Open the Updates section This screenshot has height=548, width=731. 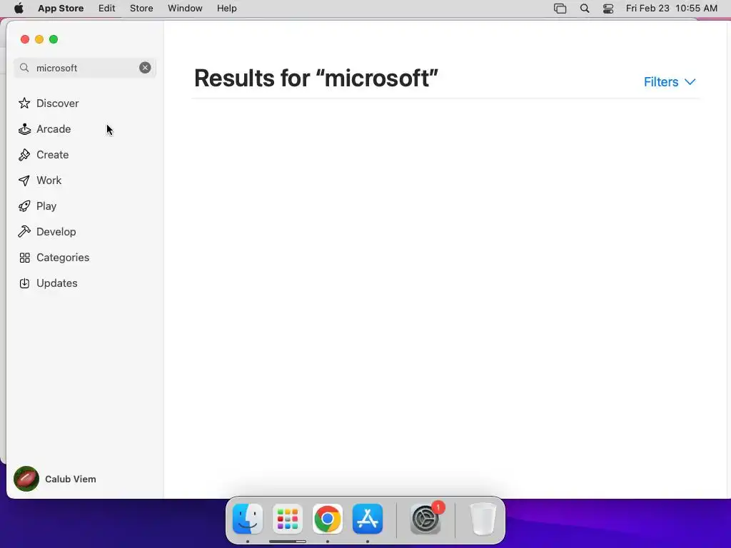(85, 283)
